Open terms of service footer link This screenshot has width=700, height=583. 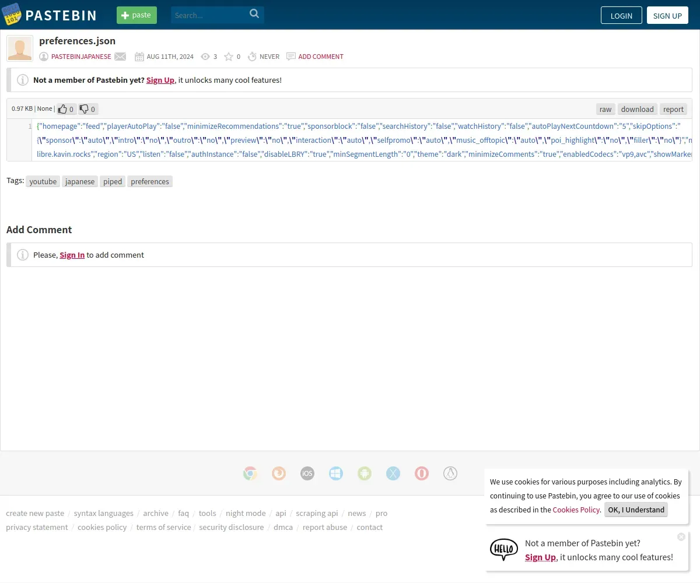point(164,527)
